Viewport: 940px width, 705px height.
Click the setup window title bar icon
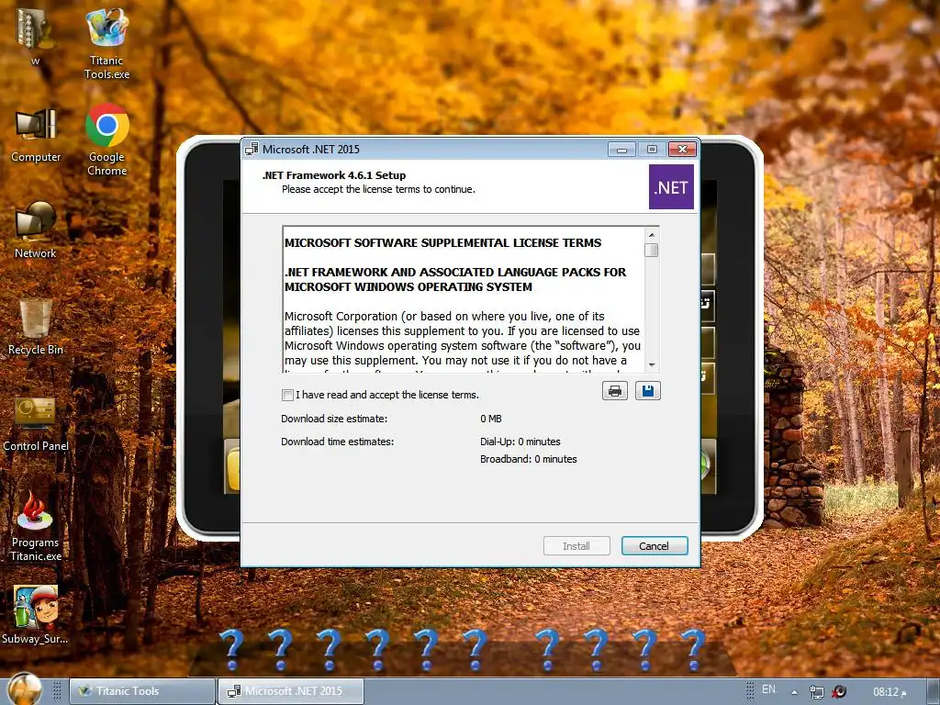[252, 150]
